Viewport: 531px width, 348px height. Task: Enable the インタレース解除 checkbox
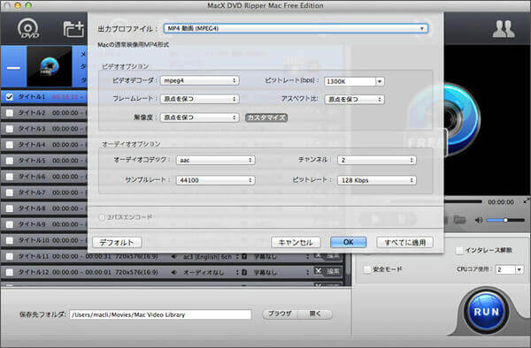[459, 251]
